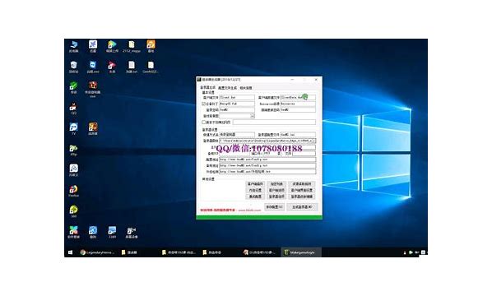This screenshot has width=492, height=296.
Task: Click the Client.dat file input field
Action: 237,98
